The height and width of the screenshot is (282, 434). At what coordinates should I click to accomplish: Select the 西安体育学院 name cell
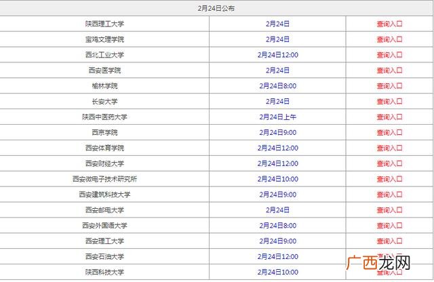click(104, 148)
